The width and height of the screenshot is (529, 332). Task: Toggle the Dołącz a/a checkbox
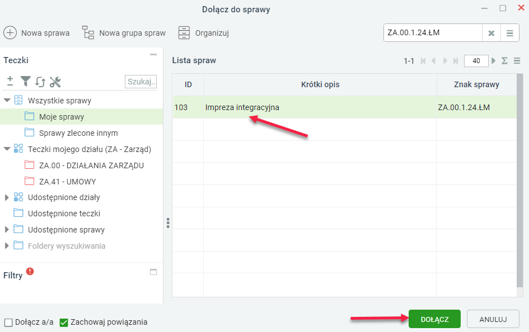click(8, 322)
